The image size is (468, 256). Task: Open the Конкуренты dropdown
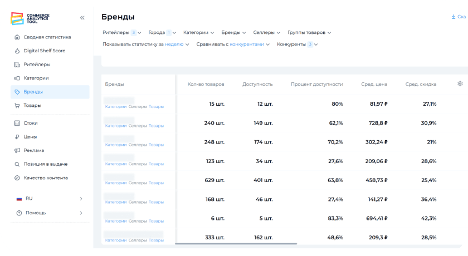[298, 44]
